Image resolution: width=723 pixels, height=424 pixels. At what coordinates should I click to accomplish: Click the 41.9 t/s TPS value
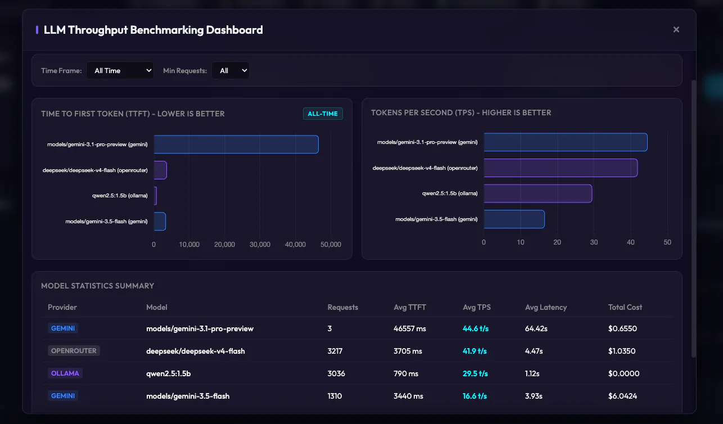click(x=475, y=351)
